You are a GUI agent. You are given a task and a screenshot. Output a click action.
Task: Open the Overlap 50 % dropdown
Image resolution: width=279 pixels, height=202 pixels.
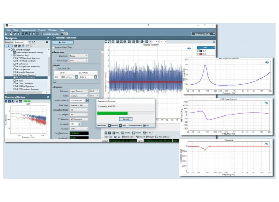(79, 129)
